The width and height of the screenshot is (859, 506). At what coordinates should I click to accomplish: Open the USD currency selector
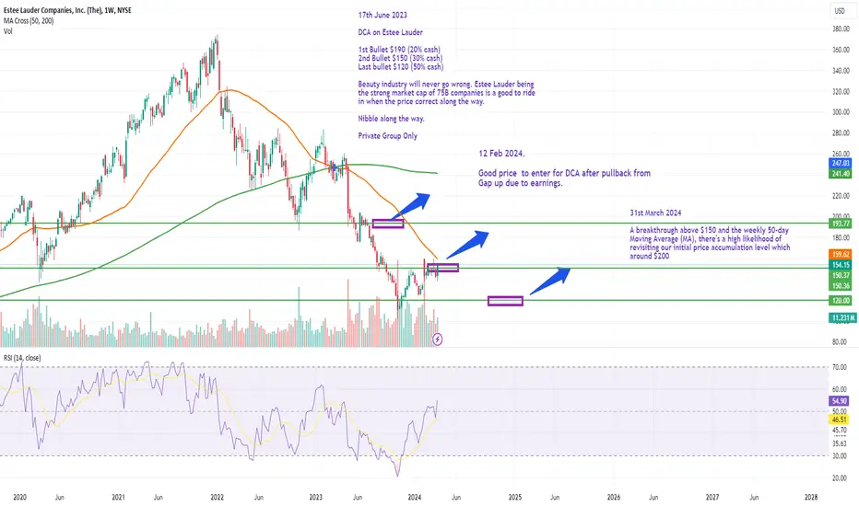click(x=840, y=10)
